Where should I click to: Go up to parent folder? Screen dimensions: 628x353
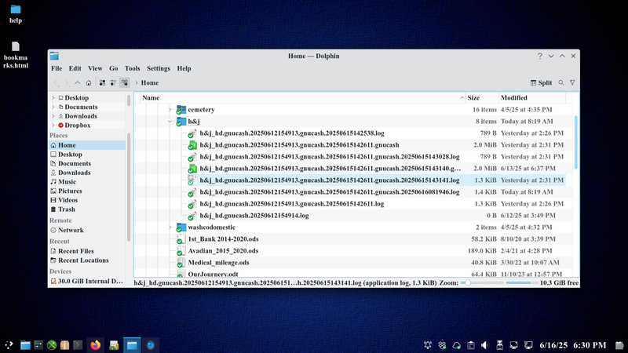(77, 82)
